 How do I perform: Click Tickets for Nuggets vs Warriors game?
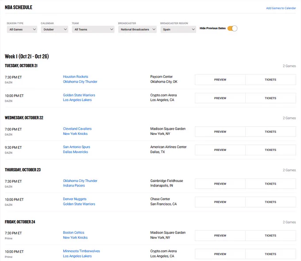tap(270, 202)
